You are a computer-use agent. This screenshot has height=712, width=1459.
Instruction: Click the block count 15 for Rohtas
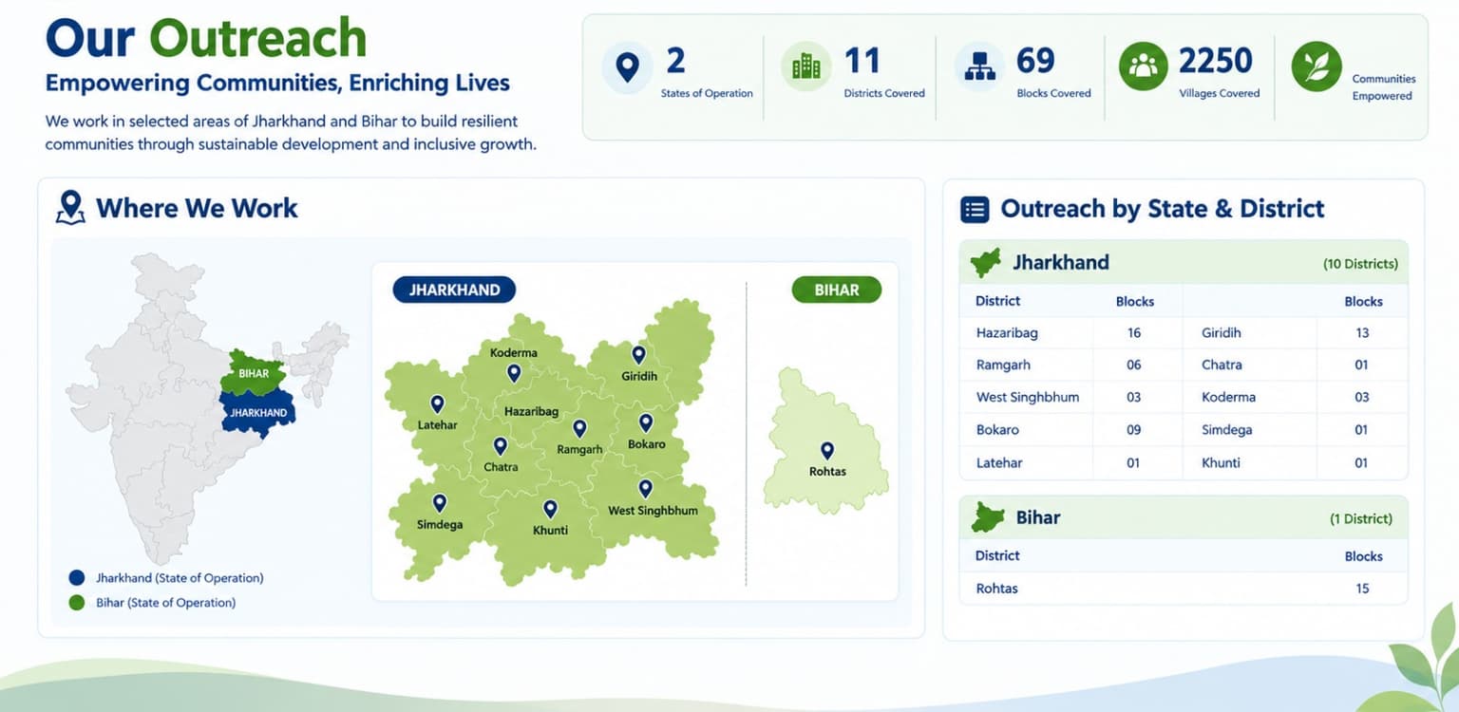[x=1362, y=588]
